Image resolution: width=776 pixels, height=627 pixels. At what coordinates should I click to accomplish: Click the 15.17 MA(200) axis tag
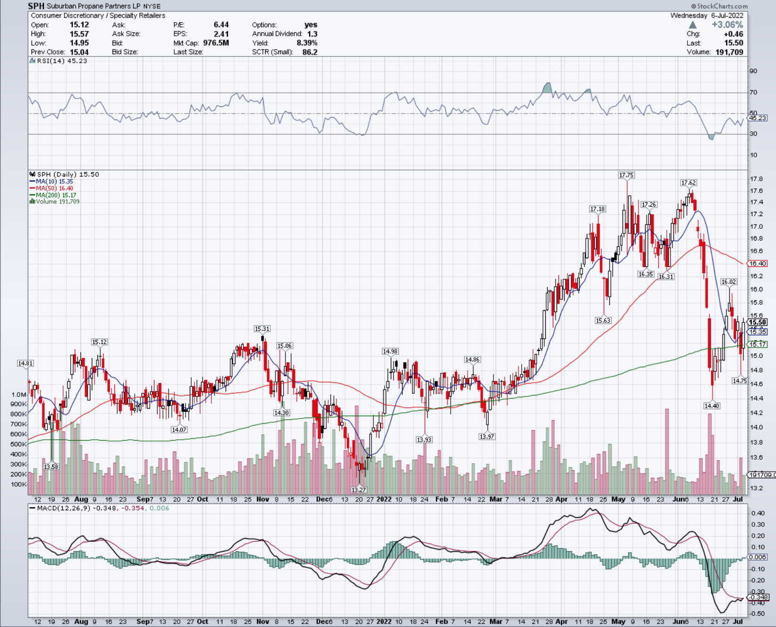tap(758, 345)
